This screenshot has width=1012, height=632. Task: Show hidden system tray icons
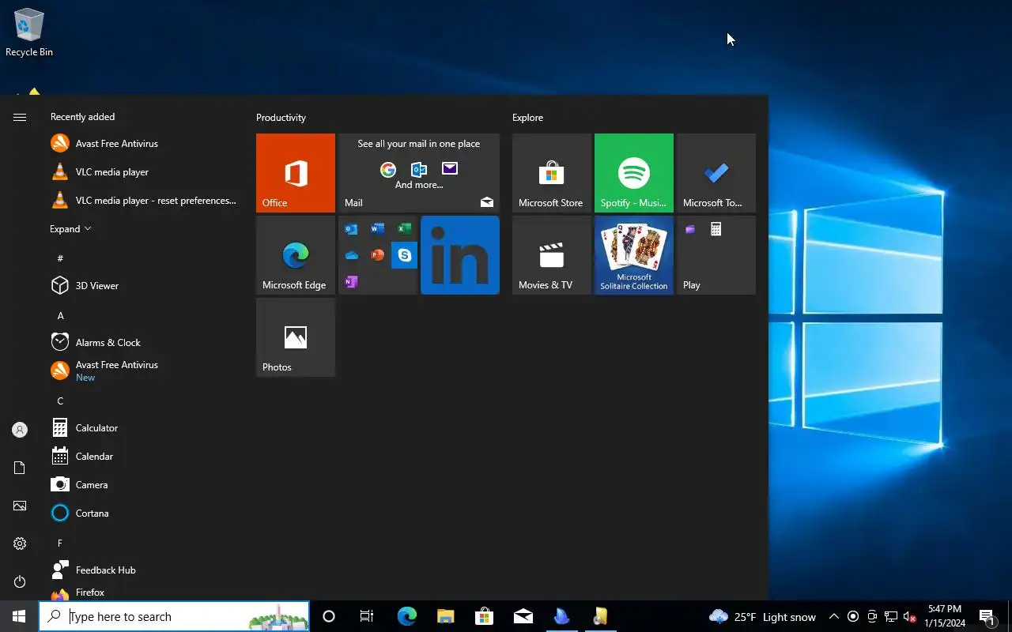click(x=833, y=617)
